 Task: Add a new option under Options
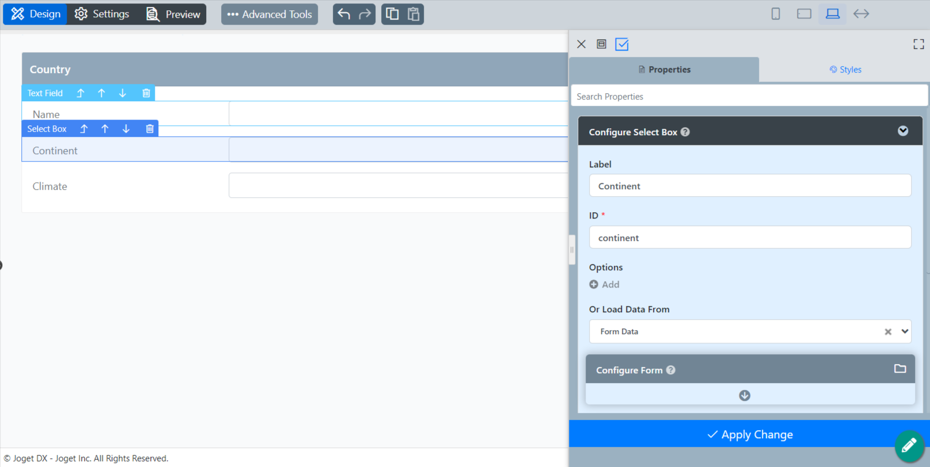[604, 285]
